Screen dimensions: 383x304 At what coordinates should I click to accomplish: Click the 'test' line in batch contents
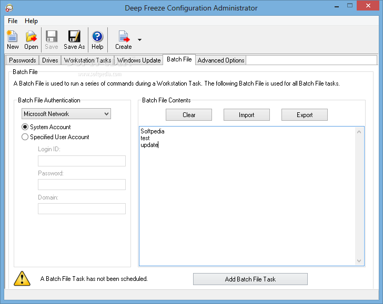pos(145,138)
